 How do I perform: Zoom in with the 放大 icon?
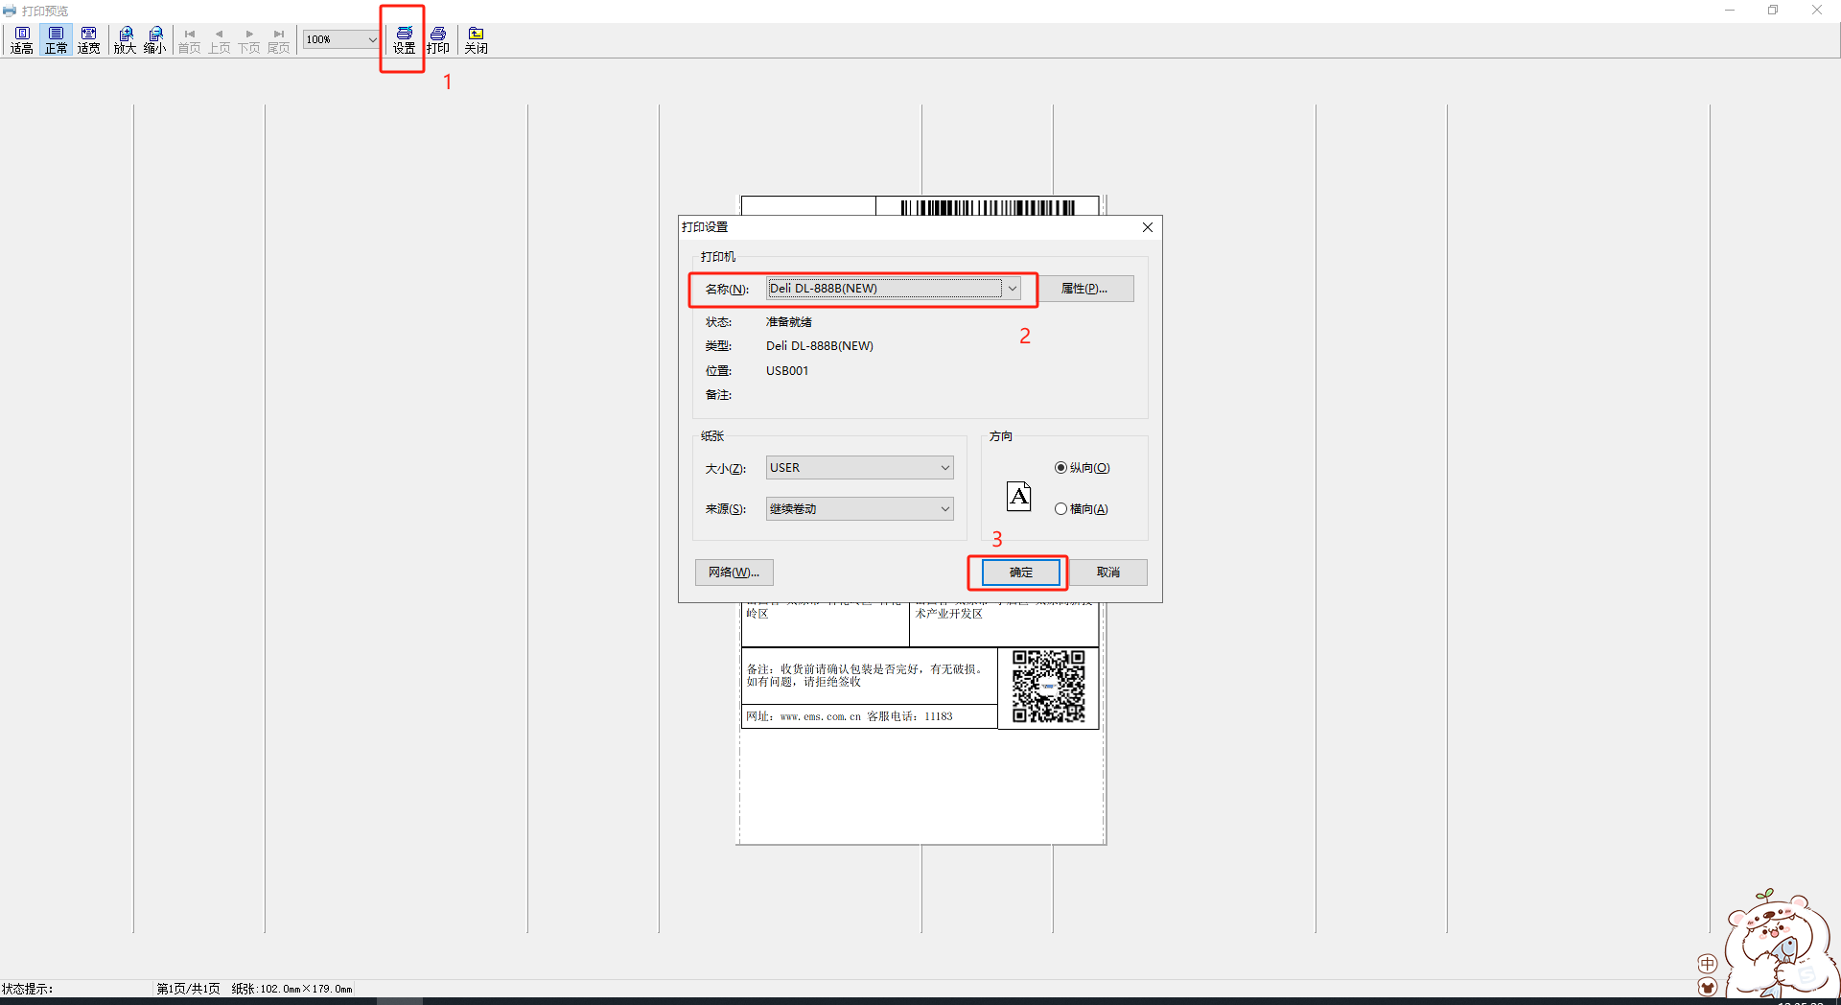tap(125, 39)
